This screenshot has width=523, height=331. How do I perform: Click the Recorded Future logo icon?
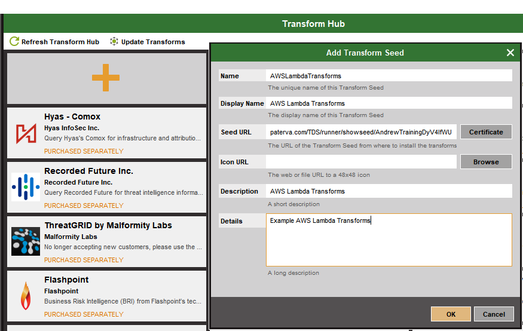click(26, 187)
